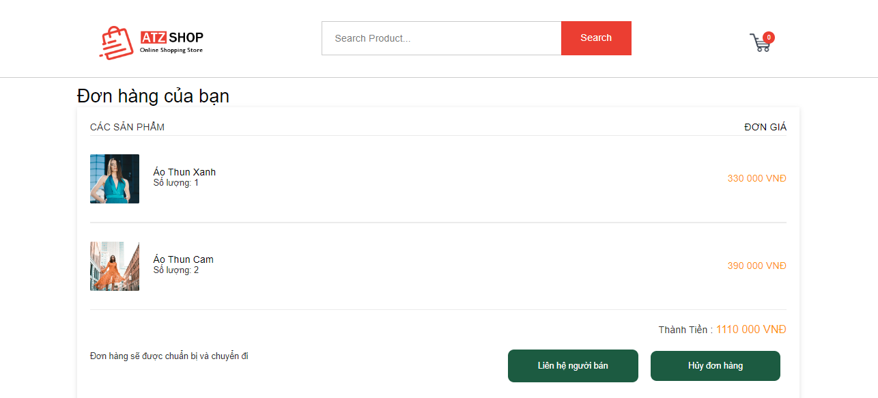Image resolution: width=878 pixels, height=398 pixels.
Task: Click the 390 000 VNĐ price
Action: click(757, 266)
